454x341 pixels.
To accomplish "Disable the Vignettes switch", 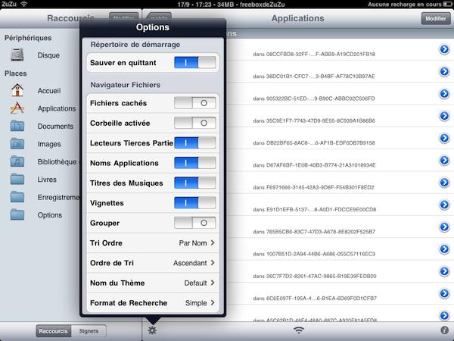I will tap(195, 202).
